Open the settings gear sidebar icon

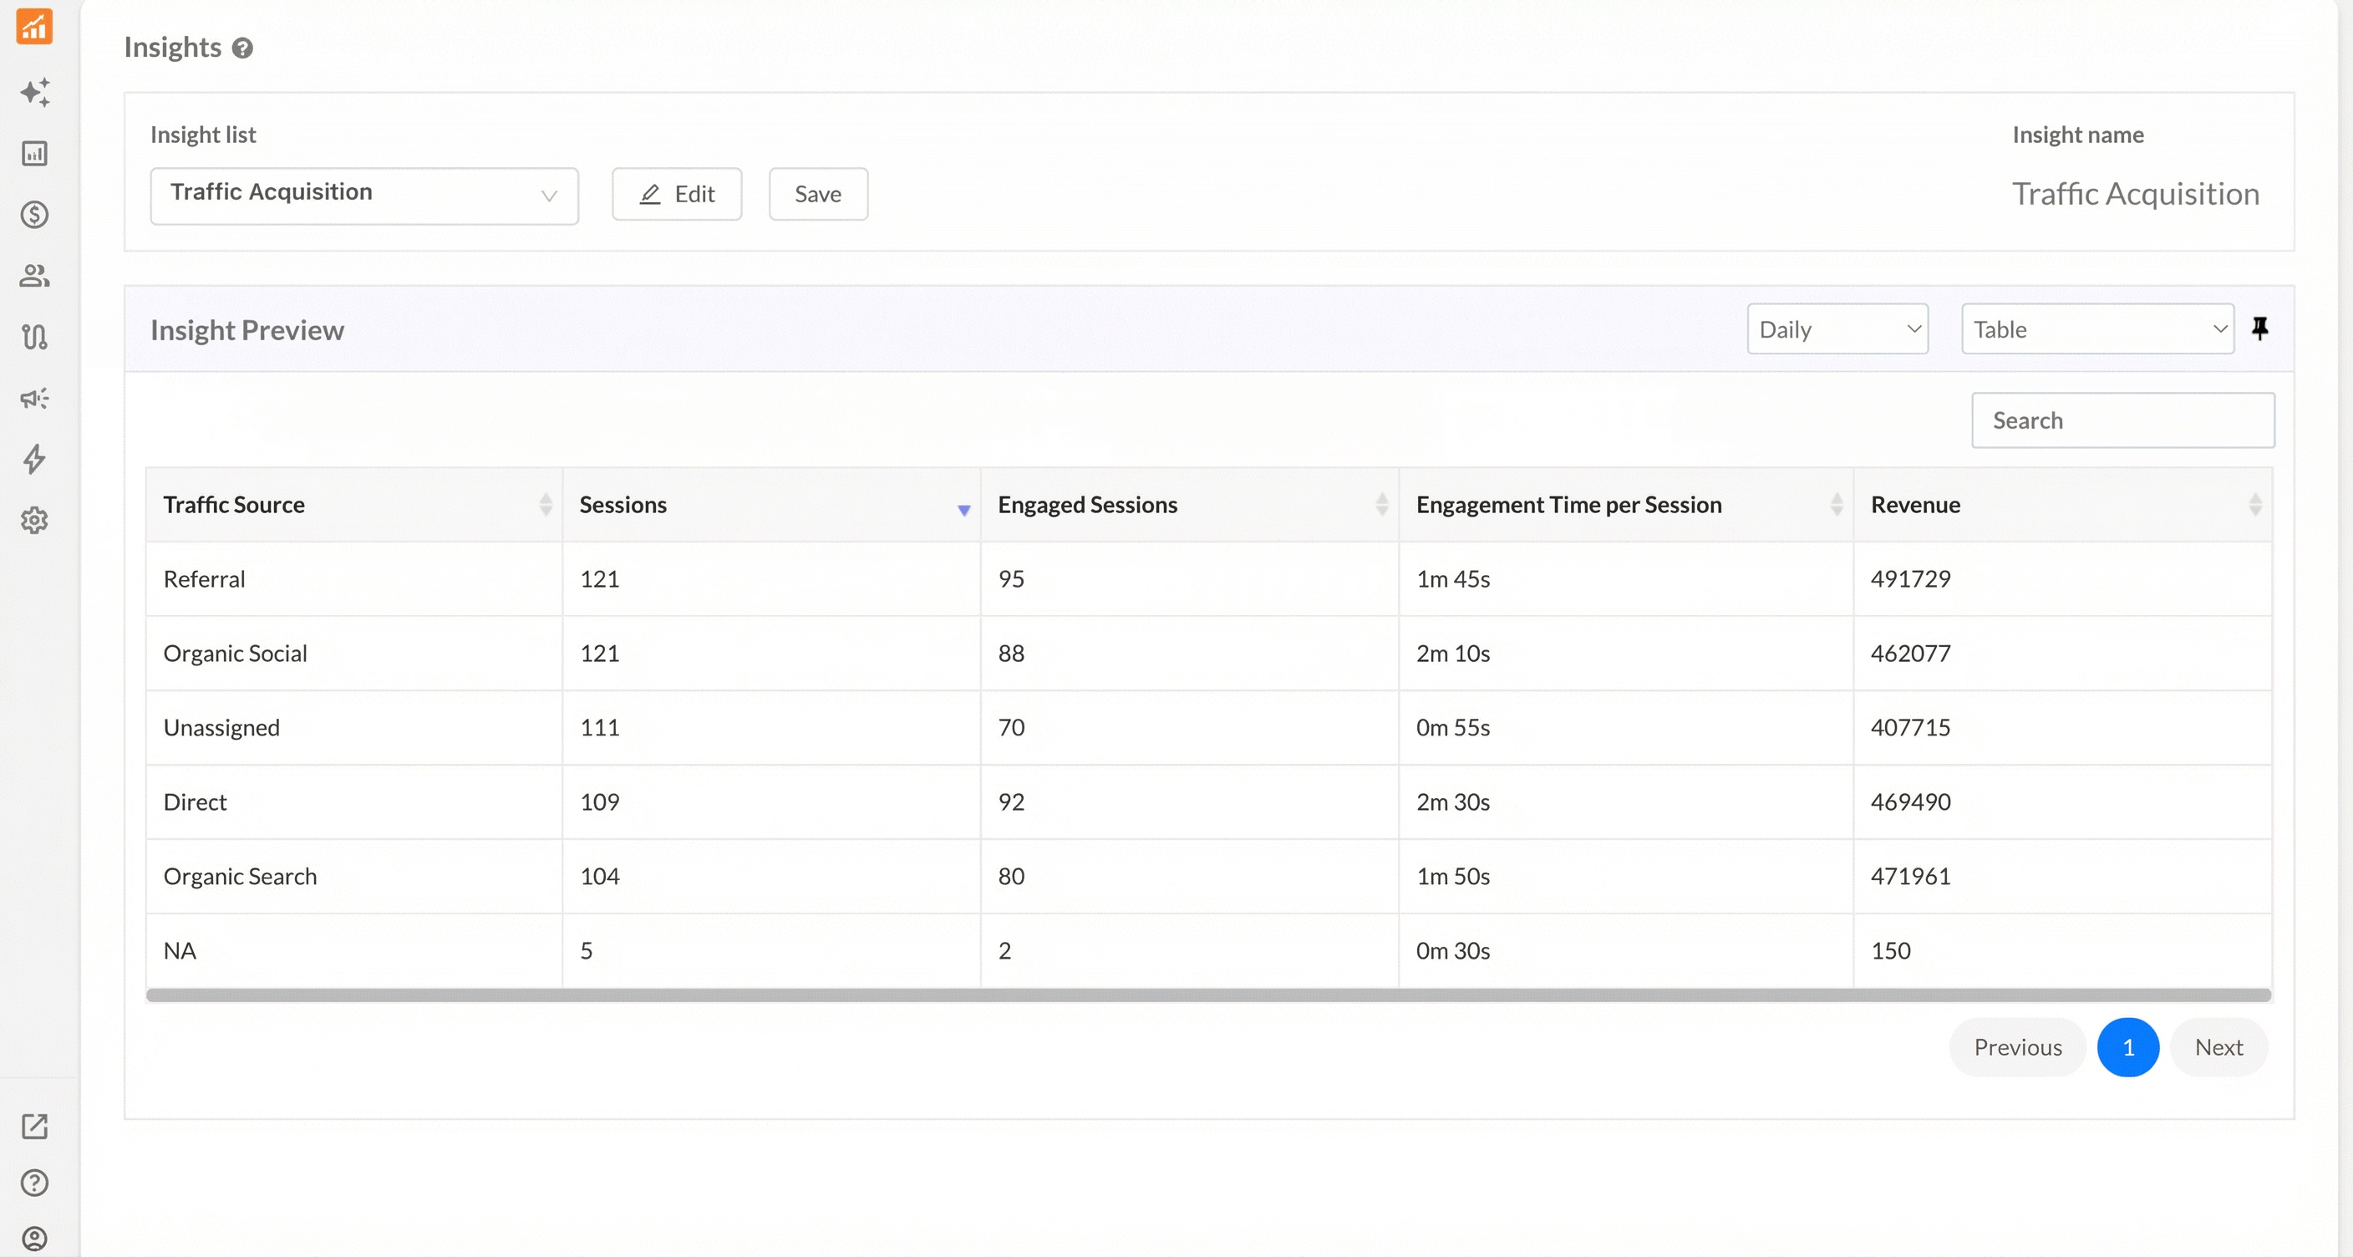(35, 520)
